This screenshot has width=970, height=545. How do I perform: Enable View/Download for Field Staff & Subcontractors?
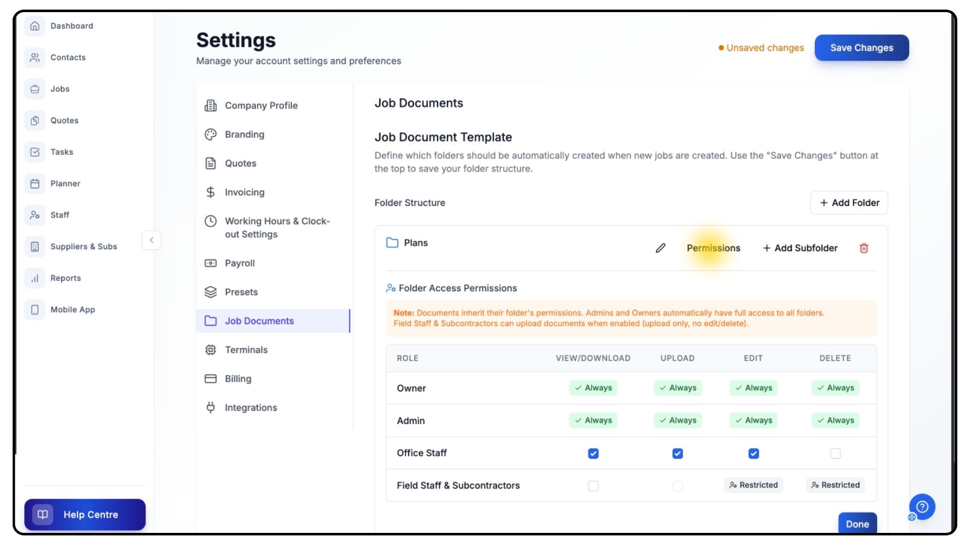tap(593, 486)
